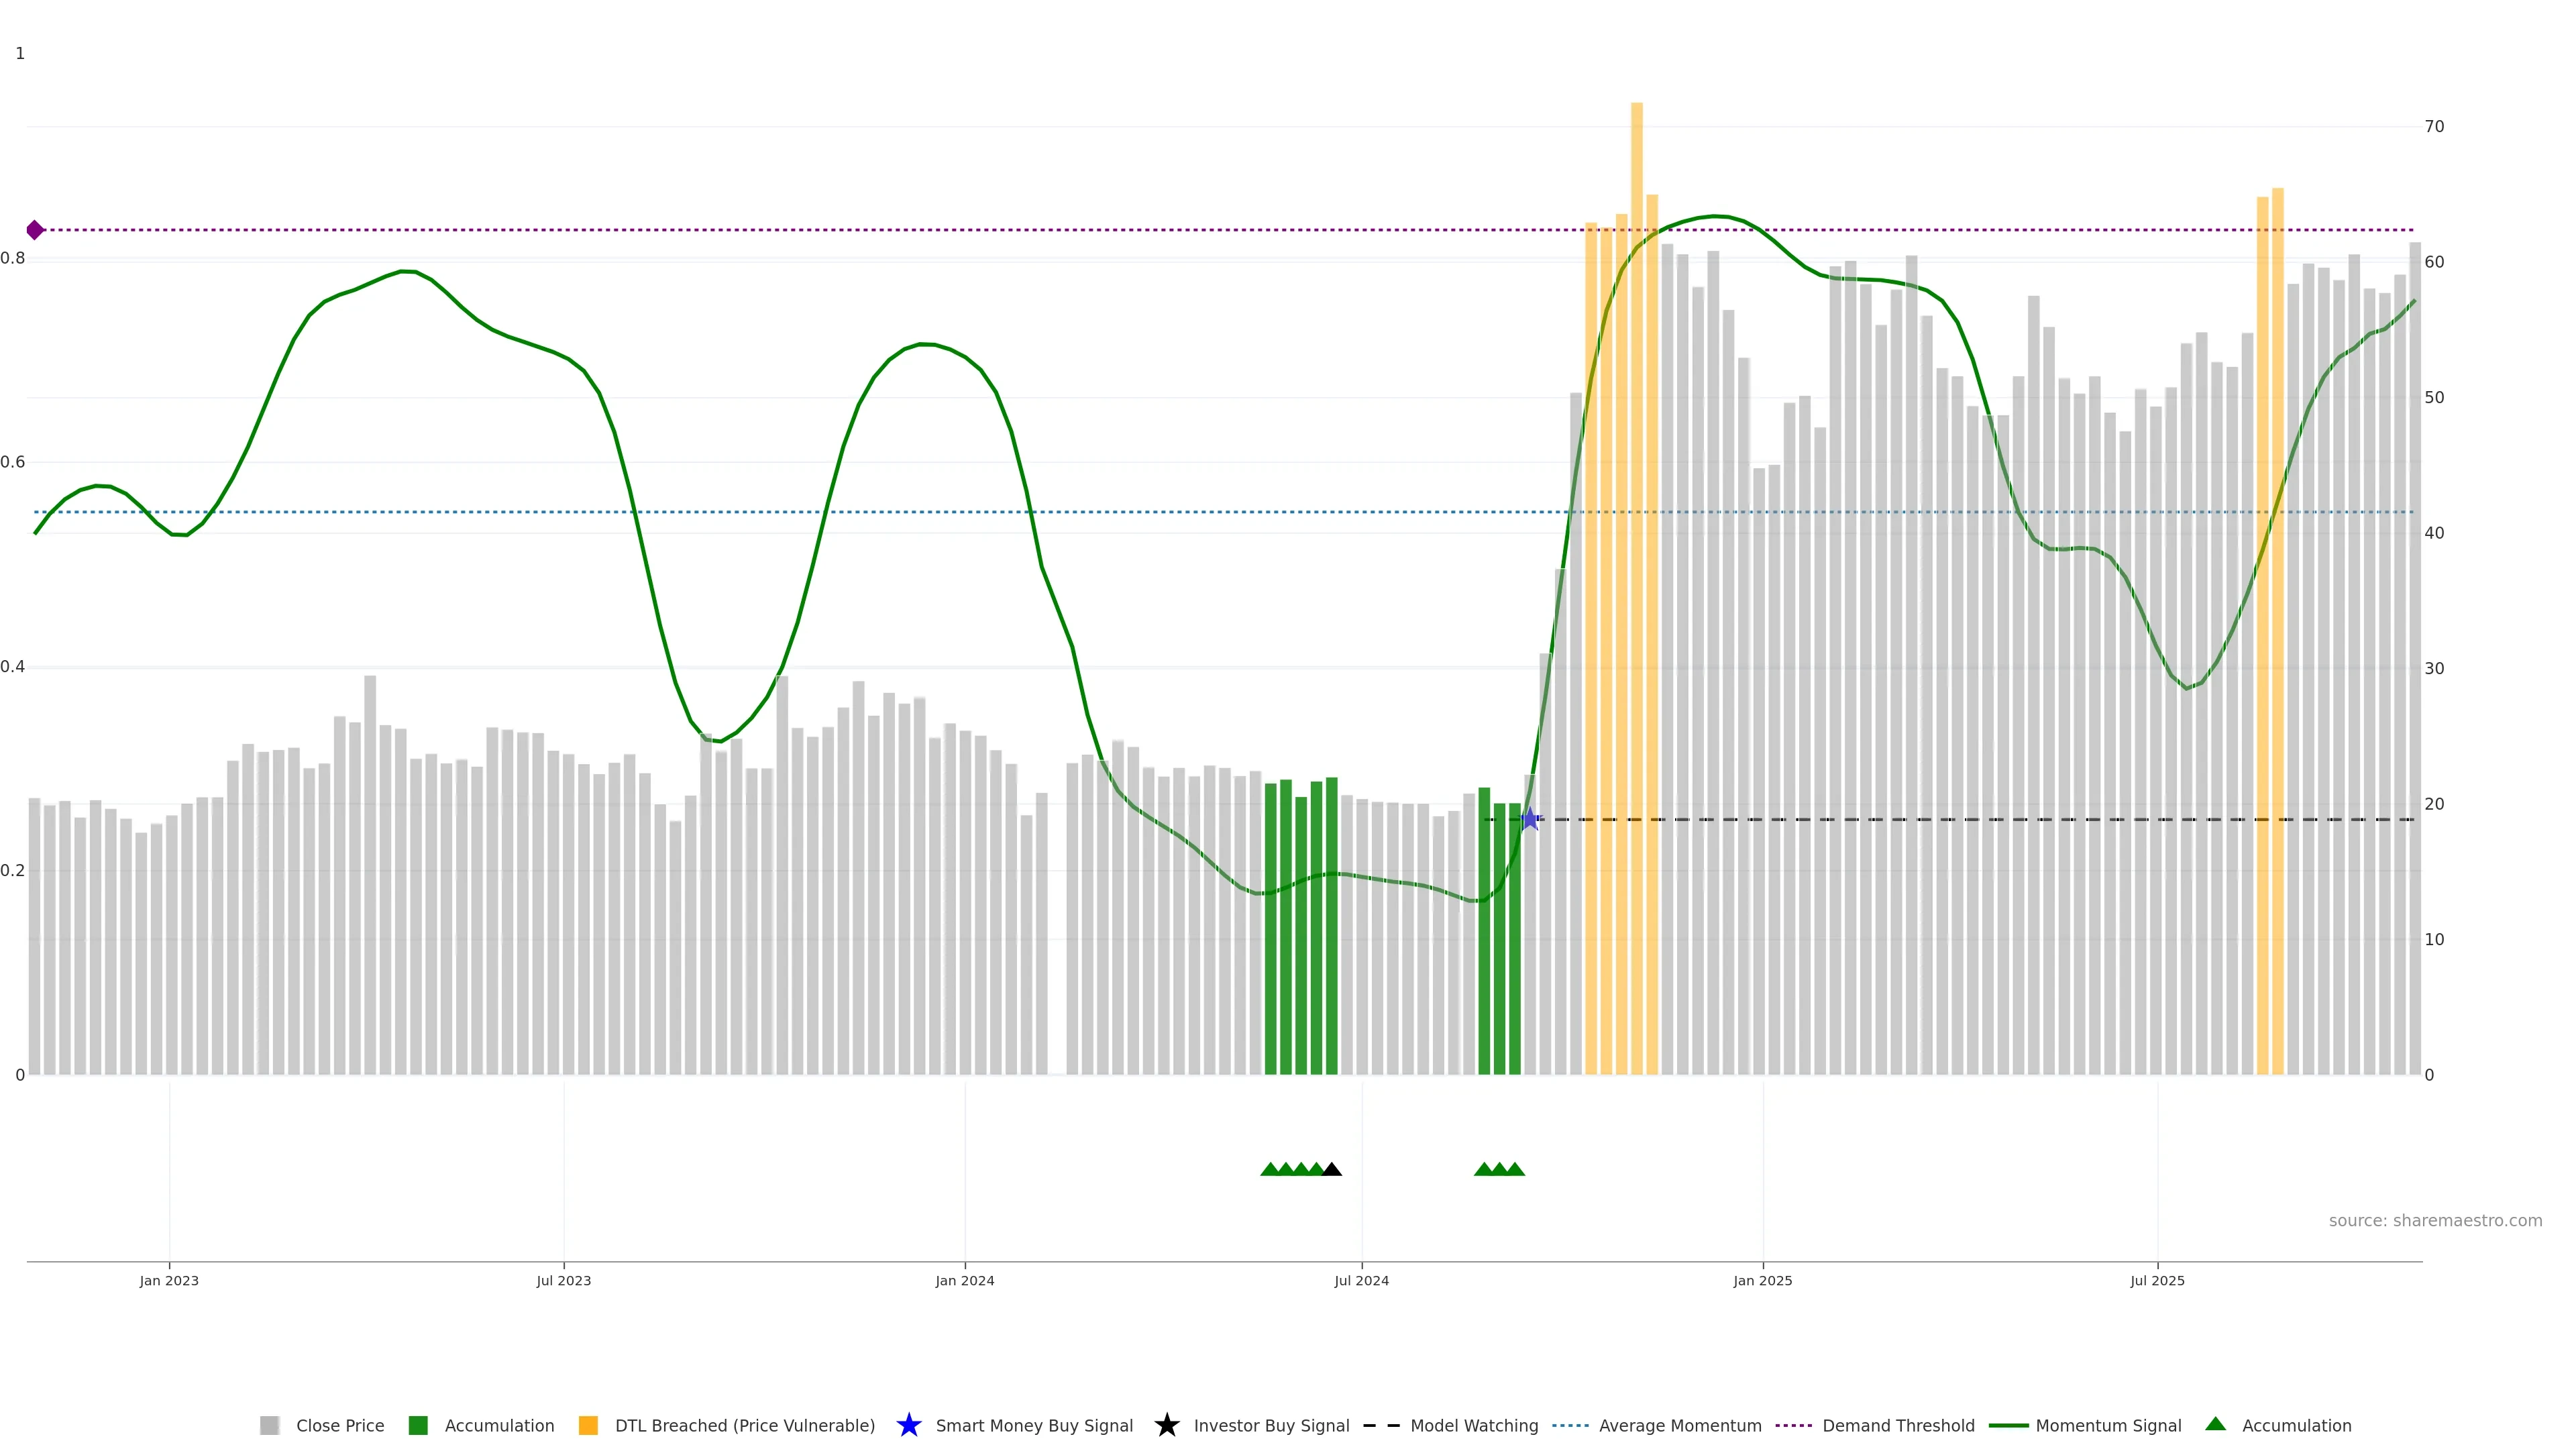Click the dashed Model Watching legend icon

point(1381,1425)
